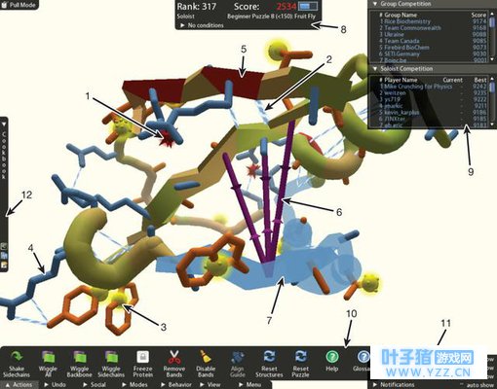Open the Behavior menu

click(175, 385)
